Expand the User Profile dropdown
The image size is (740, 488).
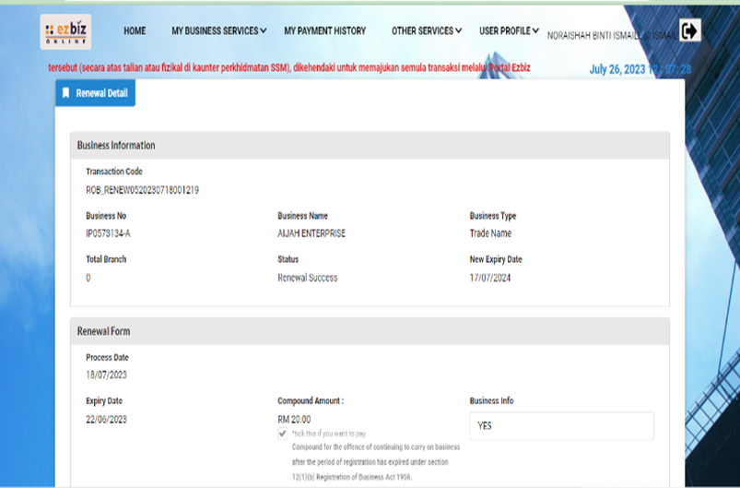click(x=509, y=31)
